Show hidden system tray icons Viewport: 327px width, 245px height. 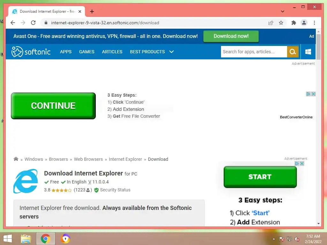274,239
